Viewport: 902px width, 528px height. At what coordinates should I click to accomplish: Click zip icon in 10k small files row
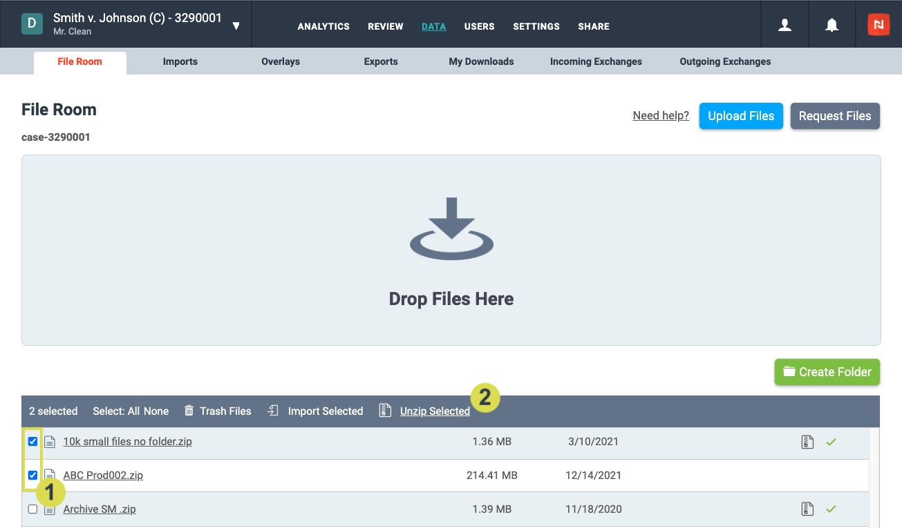[807, 442]
